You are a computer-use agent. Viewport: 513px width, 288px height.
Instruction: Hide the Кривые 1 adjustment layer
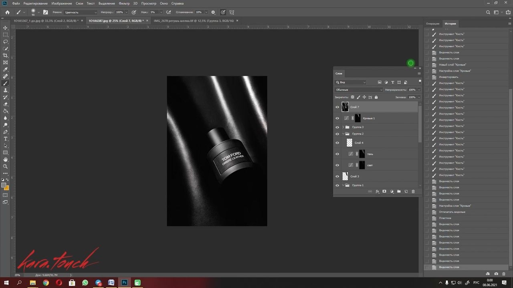coord(337,118)
